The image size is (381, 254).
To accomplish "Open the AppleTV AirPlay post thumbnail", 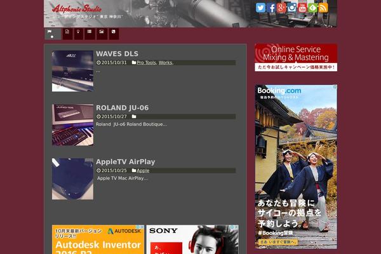I will pyautogui.click(x=72, y=179).
